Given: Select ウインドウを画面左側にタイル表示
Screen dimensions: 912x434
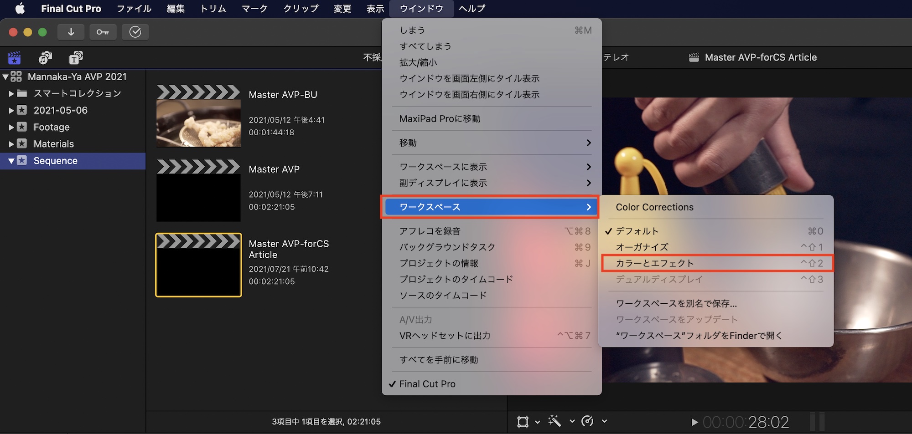Looking at the screenshot, I should point(492,78).
